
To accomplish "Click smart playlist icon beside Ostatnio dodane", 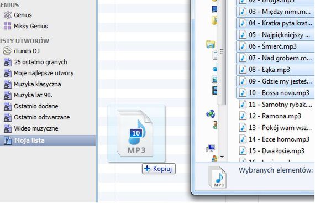I will tap(8, 106).
